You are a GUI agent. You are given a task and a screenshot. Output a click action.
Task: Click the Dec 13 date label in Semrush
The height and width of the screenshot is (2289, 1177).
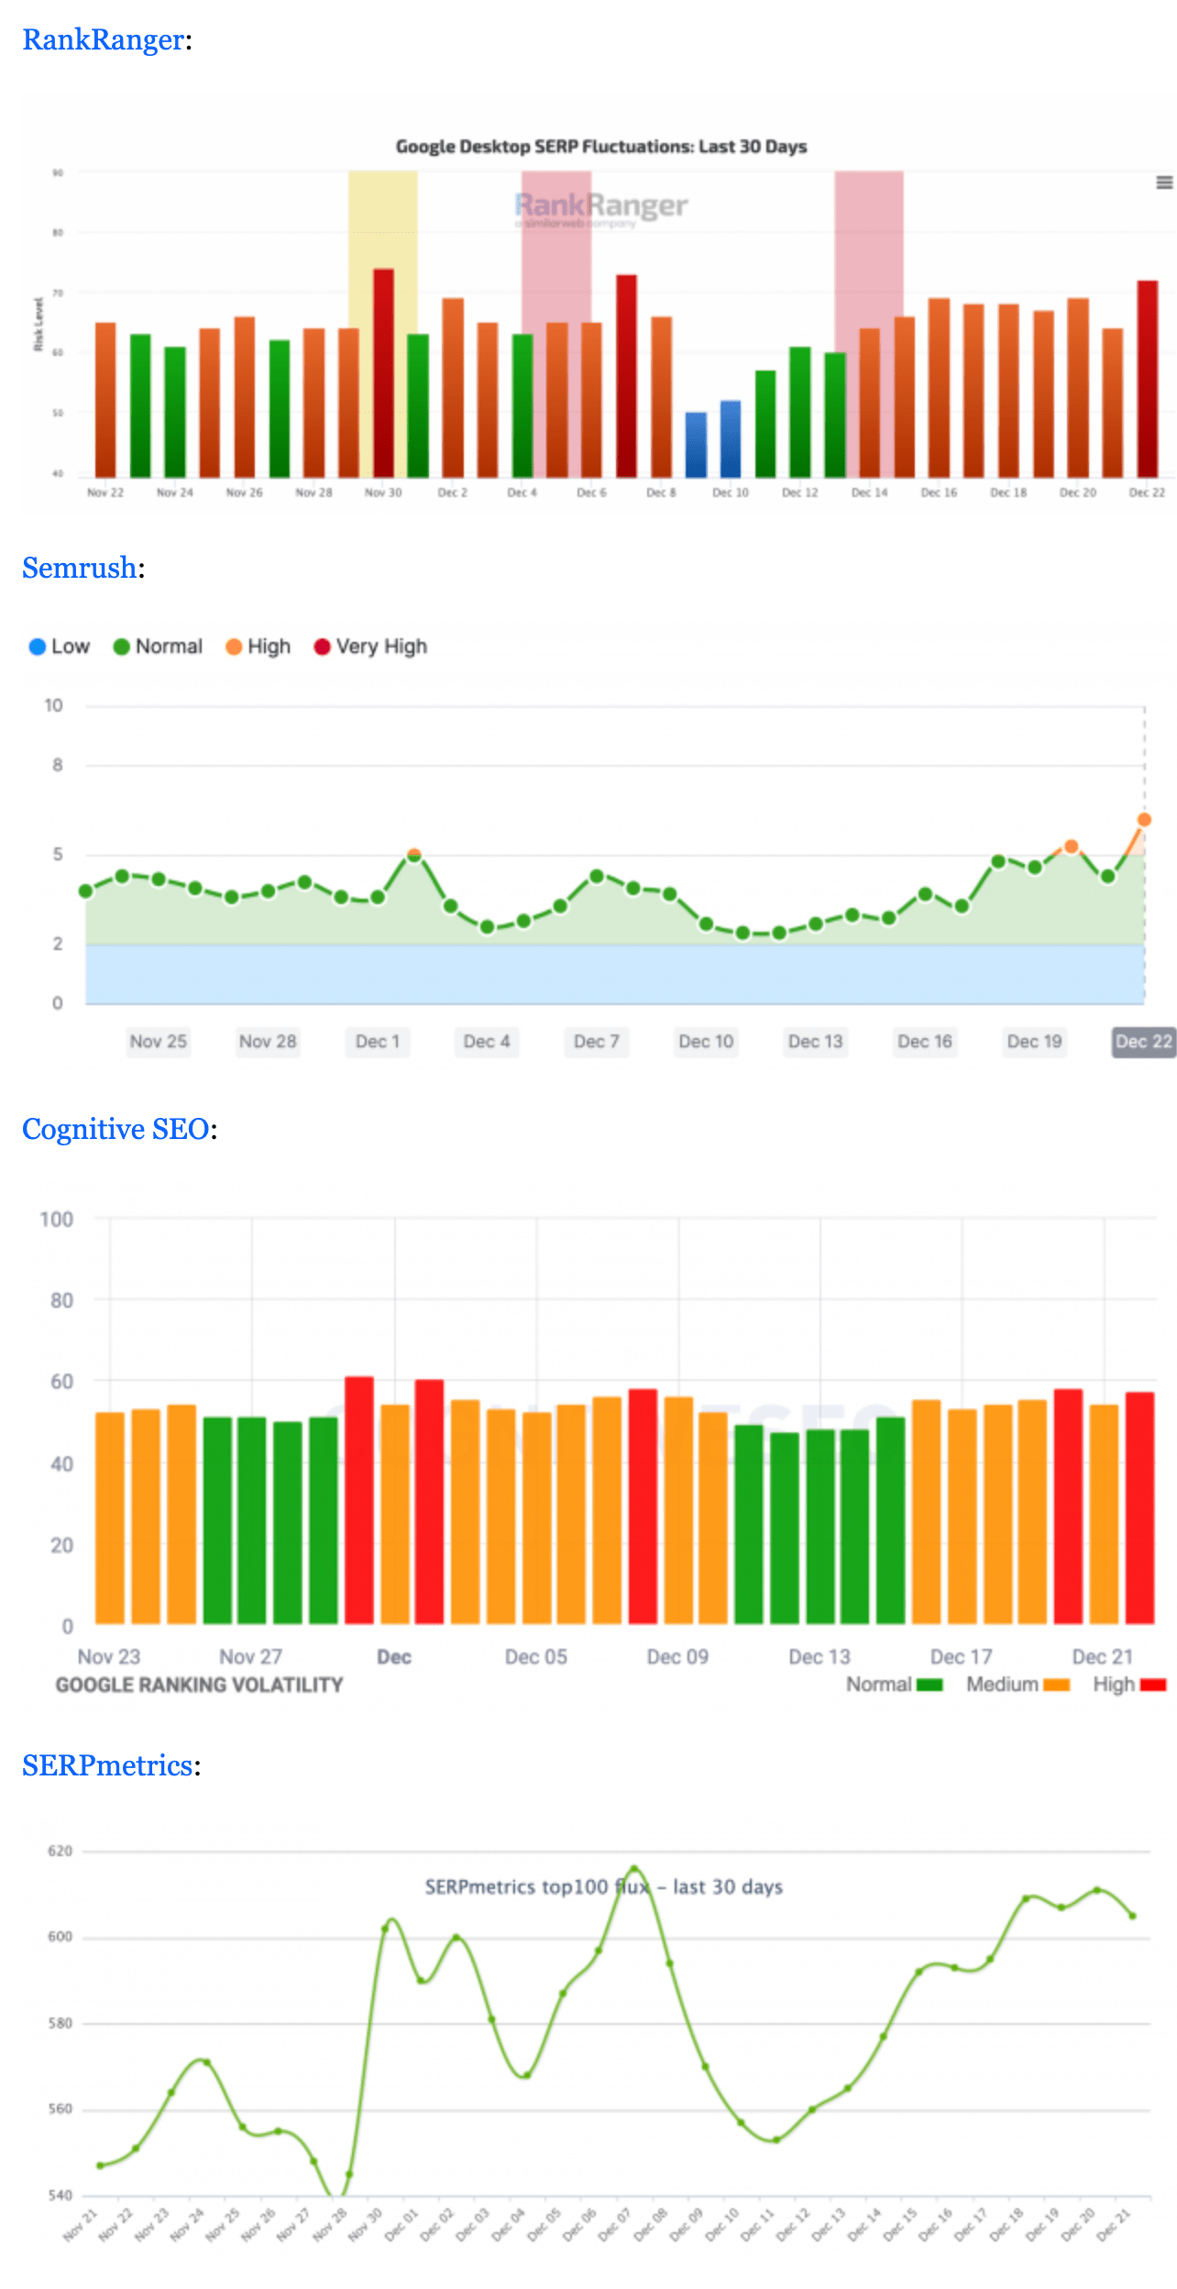pos(815,1042)
